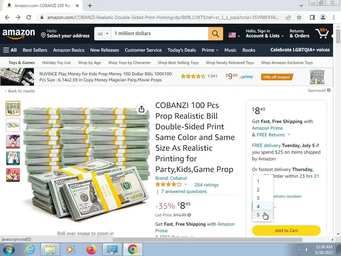
Task: Click the Chrome taskbar icon
Action: pos(133,249)
